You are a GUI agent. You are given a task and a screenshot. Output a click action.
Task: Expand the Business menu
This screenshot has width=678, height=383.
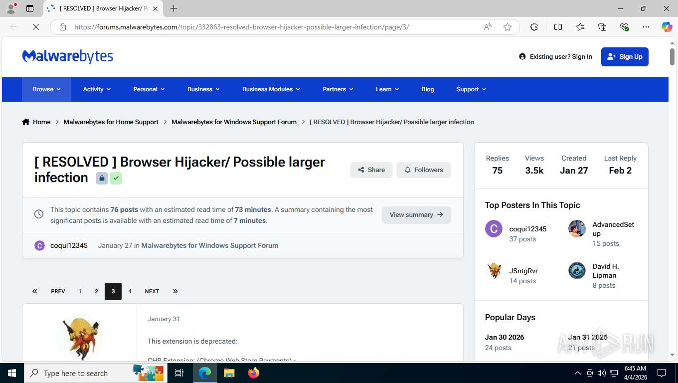[203, 89]
